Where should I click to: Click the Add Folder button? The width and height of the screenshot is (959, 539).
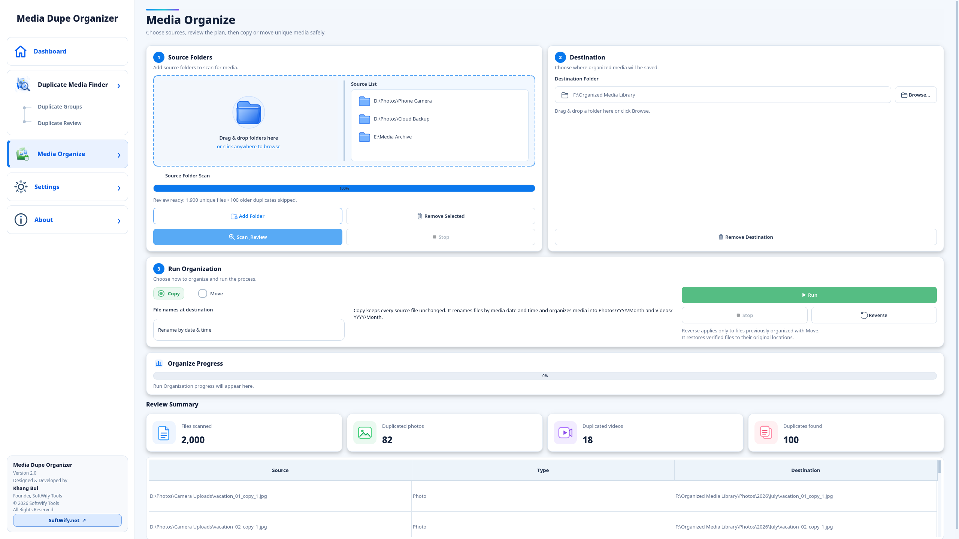[248, 216]
